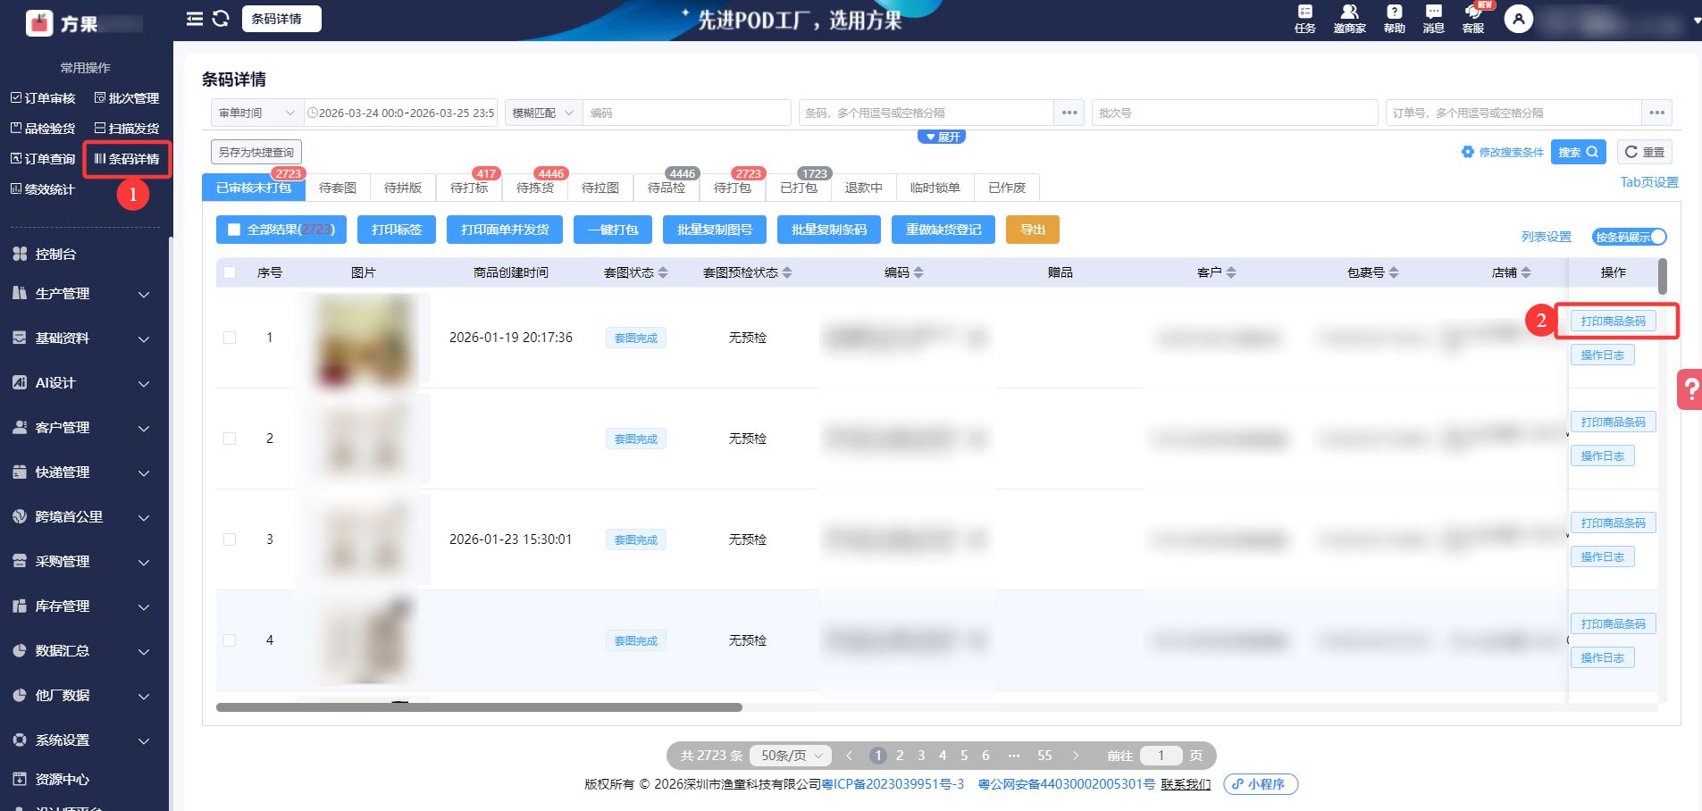Toggle the 按条码展示 switch
1702x811 pixels.
(x=1629, y=237)
